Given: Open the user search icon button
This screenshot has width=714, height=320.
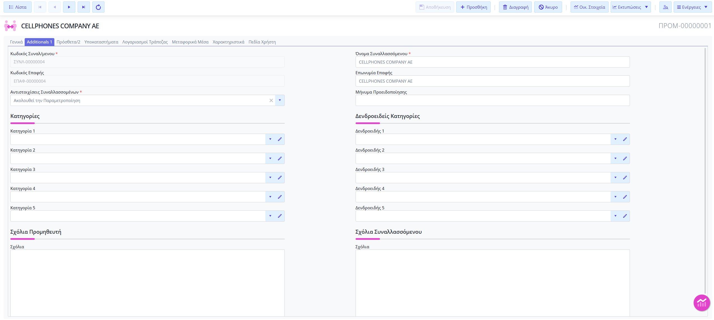Looking at the screenshot, I should [666, 7].
